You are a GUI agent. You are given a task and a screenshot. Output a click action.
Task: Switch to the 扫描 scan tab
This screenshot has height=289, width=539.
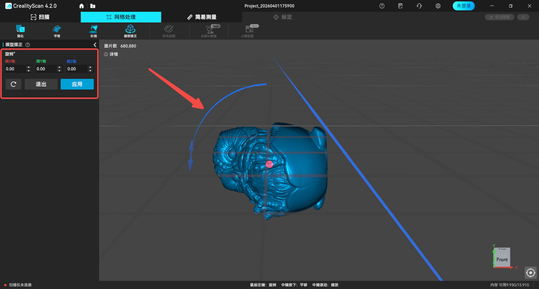click(x=40, y=17)
